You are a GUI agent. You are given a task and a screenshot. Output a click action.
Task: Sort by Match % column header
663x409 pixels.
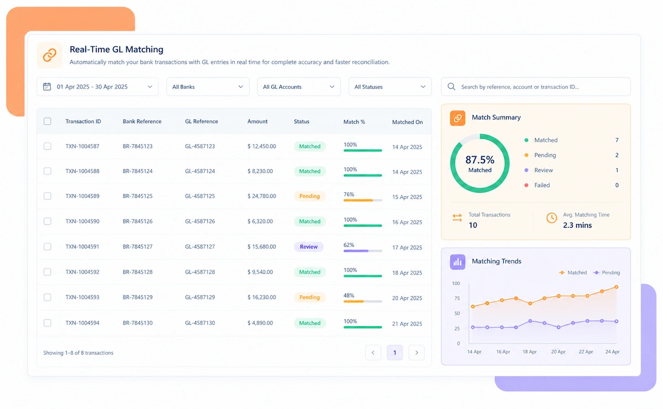click(354, 122)
